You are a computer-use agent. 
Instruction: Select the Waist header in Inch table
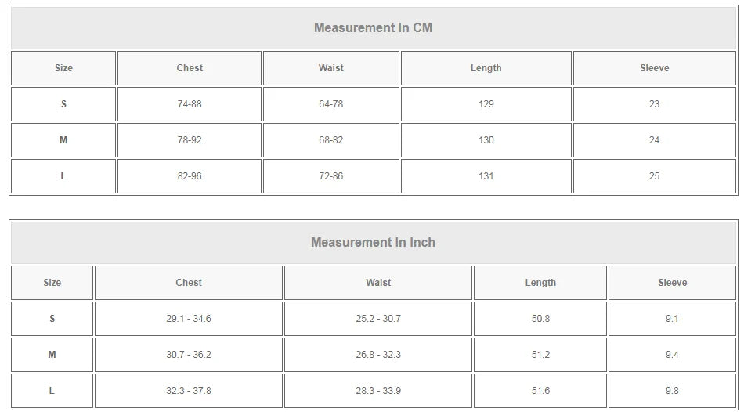click(x=378, y=283)
